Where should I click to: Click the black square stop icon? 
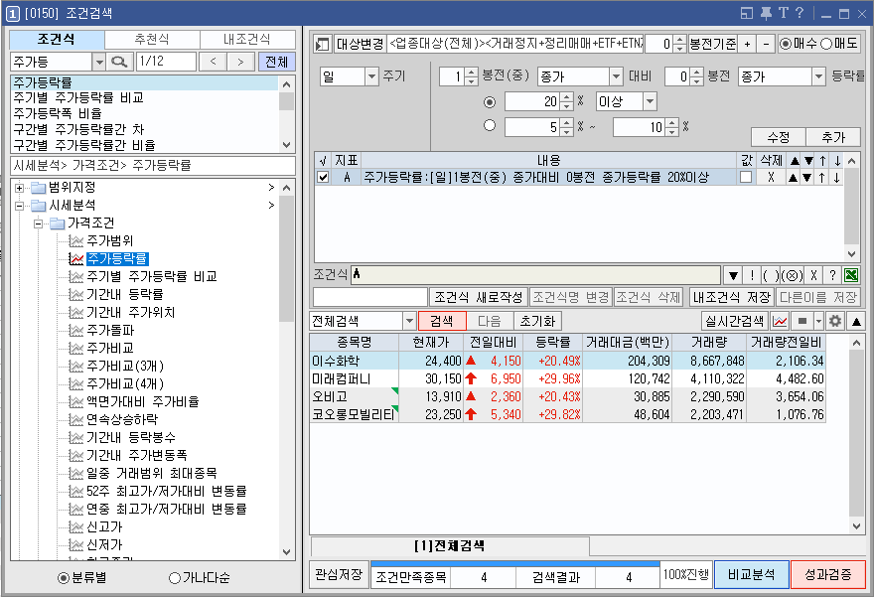802,321
